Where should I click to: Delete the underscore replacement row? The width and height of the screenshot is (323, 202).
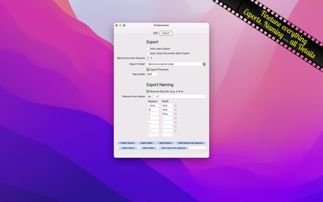click(176, 122)
